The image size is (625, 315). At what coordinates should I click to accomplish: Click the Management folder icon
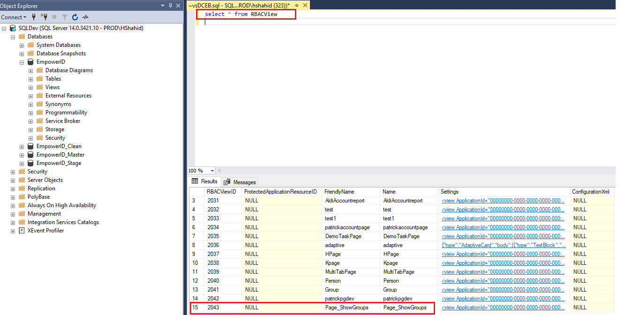click(x=22, y=214)
